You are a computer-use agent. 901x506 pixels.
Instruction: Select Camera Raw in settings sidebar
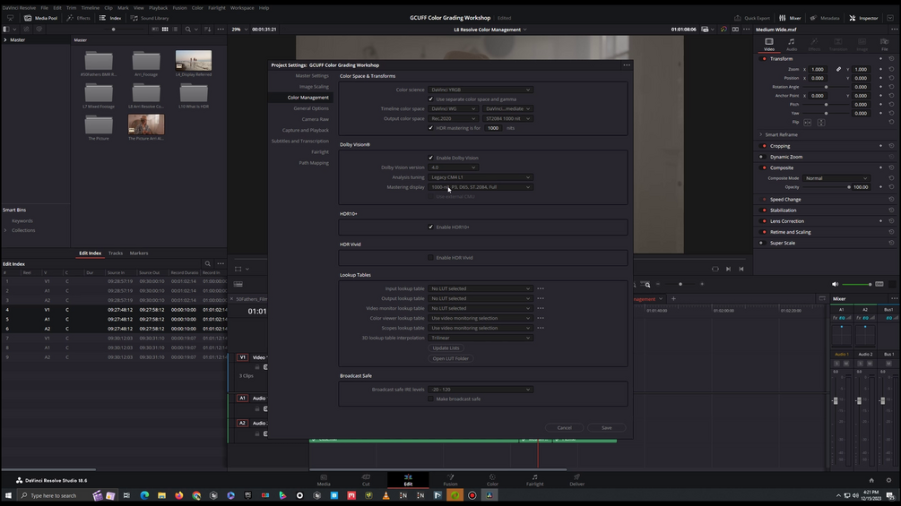click(x=315, y=119)
